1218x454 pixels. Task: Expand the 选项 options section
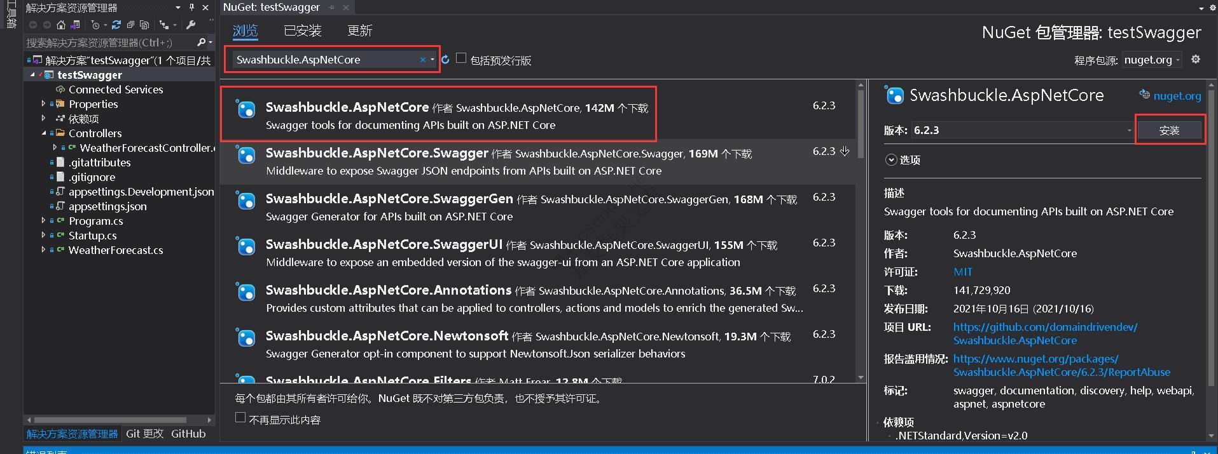[891, 160]
